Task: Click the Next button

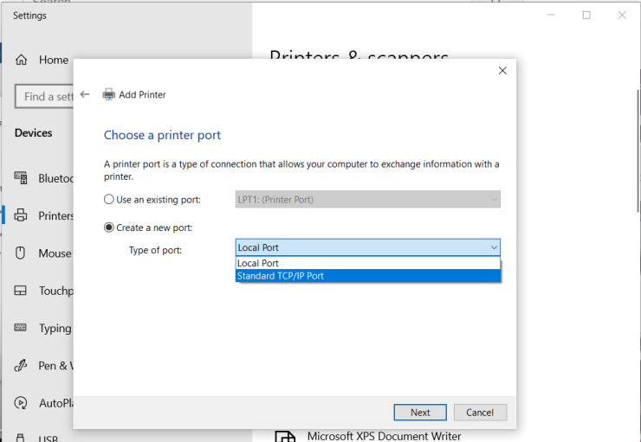Action: tap(420, 413)
